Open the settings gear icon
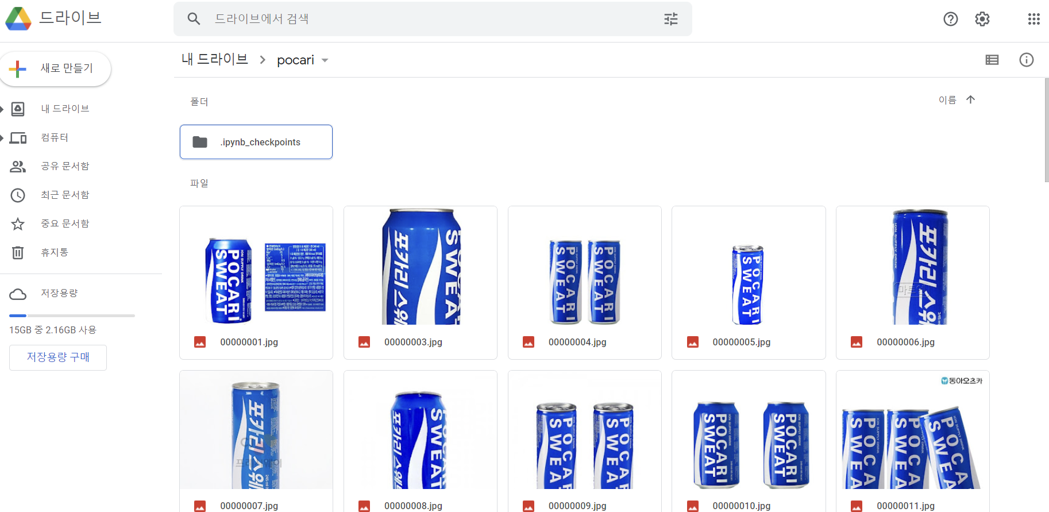 (982, 19)
